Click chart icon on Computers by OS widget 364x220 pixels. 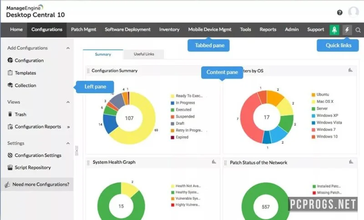(x=350, y=70)
